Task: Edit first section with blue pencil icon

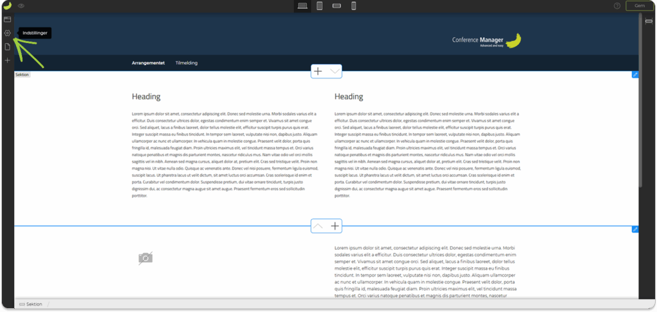Action: pyautogui.click(x=635, y=74)
